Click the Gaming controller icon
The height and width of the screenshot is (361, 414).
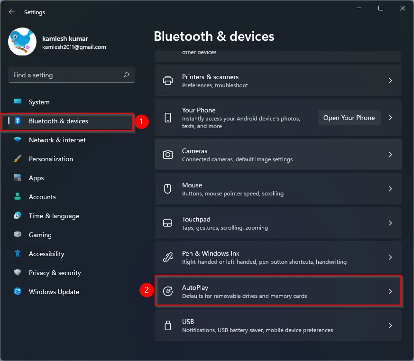pos(17,235)
